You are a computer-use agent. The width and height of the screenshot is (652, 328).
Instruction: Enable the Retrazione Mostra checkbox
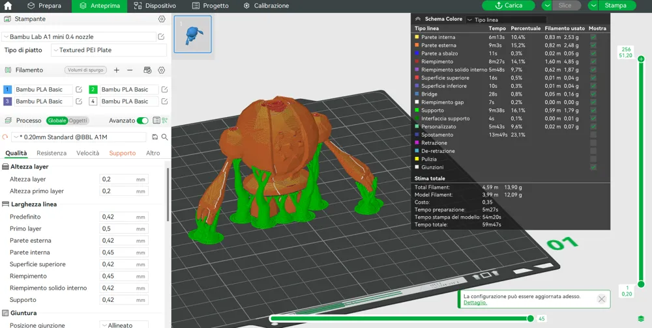[x=593, y=143]
